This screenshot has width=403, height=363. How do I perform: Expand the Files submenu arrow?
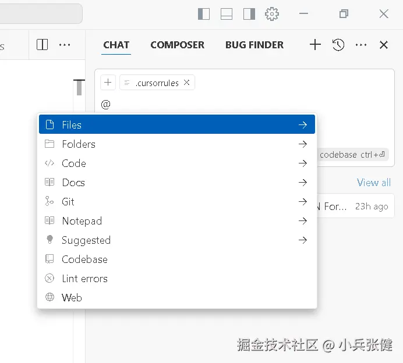(x=303, y=124)
